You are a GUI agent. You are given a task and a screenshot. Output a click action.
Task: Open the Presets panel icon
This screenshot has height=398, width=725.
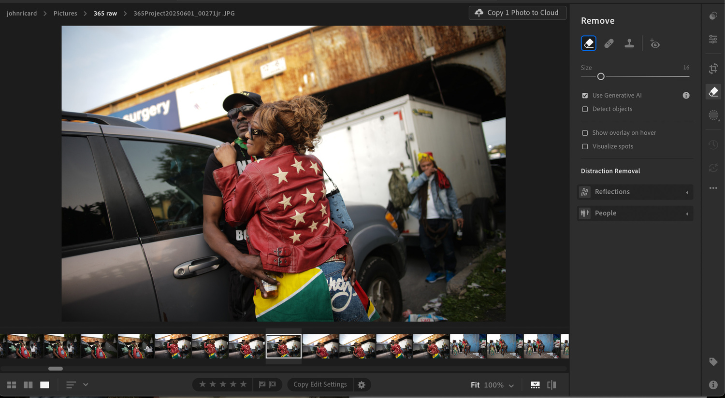713,16
